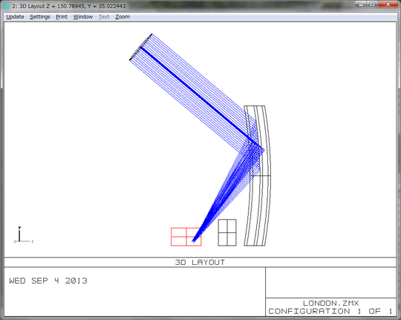Image resolution: width=401 pixels, height=320 pixels.
Task: Select the red detector rectangle
Action: (x=186, y=237)
